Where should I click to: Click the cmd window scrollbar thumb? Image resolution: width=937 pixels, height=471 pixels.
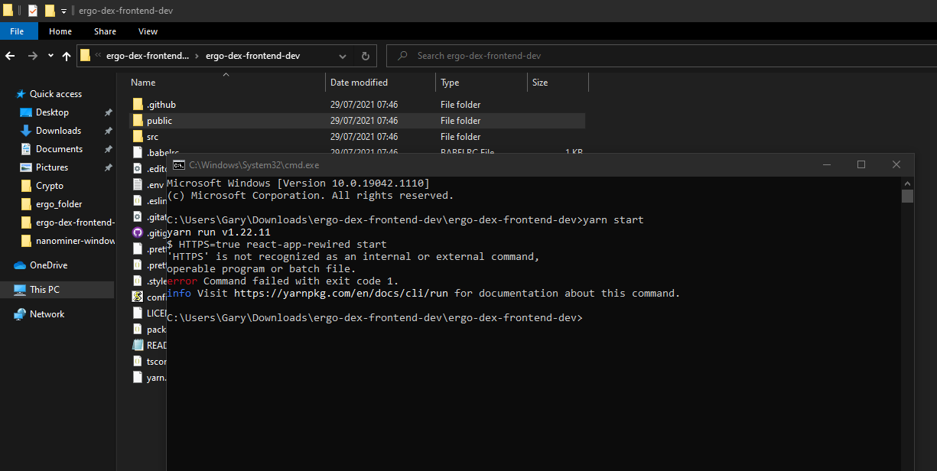click(907, 197)
